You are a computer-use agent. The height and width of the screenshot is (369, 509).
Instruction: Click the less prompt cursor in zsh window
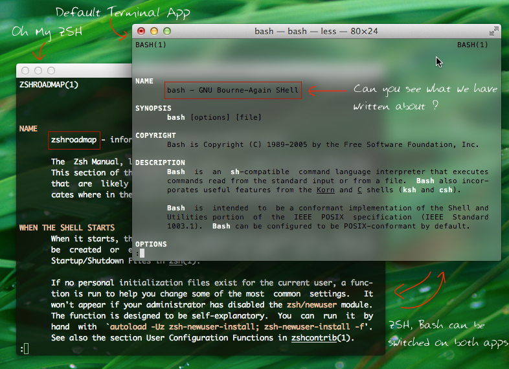(x=27, y=349)
